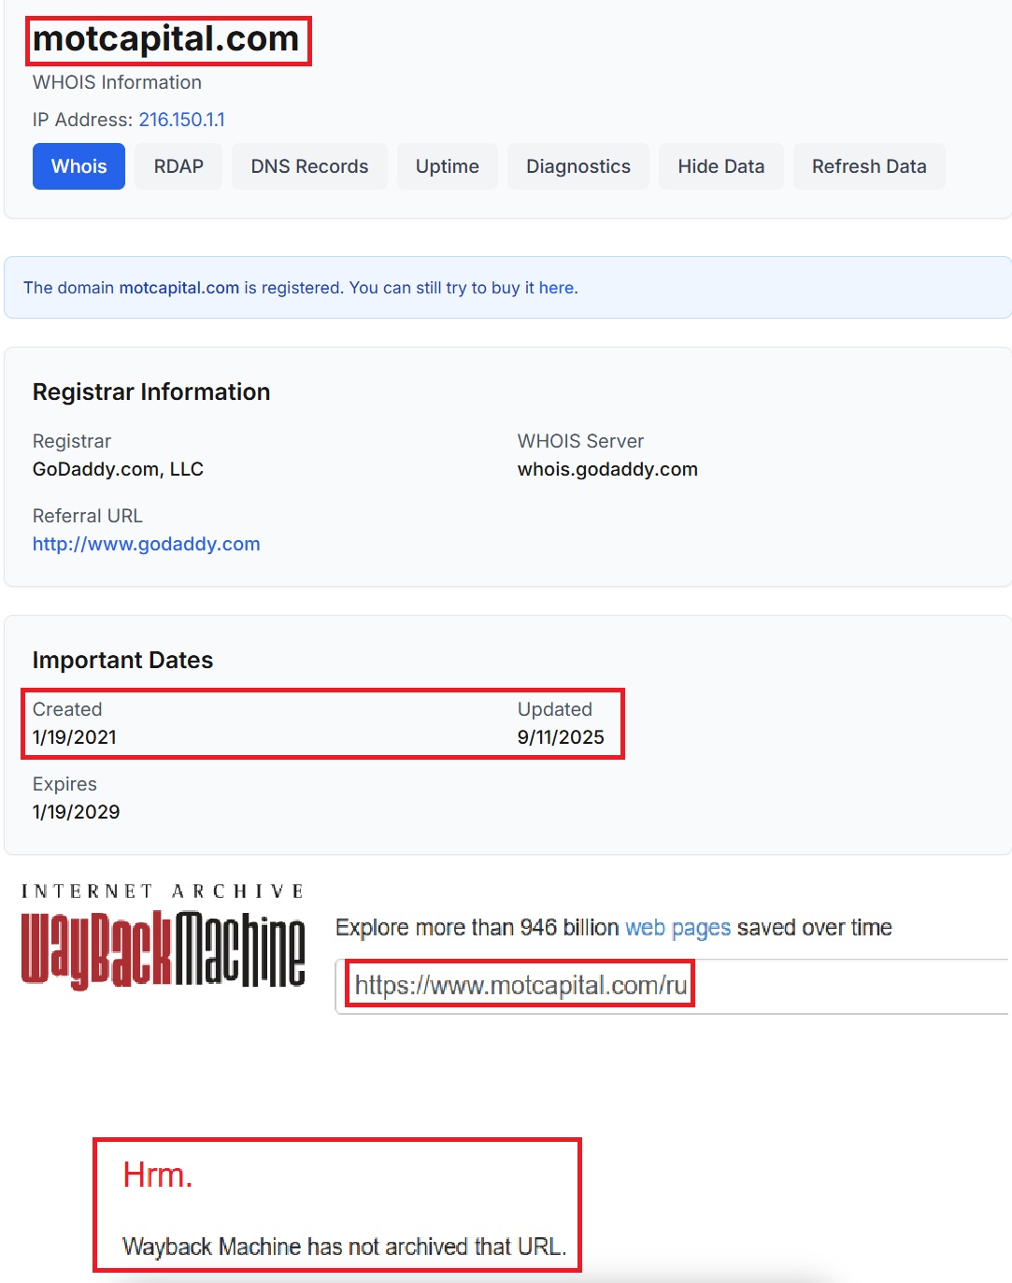Open the http://www.godaddy.com referral URL
The height and width of the screenshot is (1283, 1012).
coord(146,544)
